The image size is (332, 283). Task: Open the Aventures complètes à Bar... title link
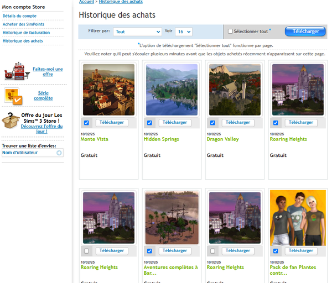(x=170, y=270)
